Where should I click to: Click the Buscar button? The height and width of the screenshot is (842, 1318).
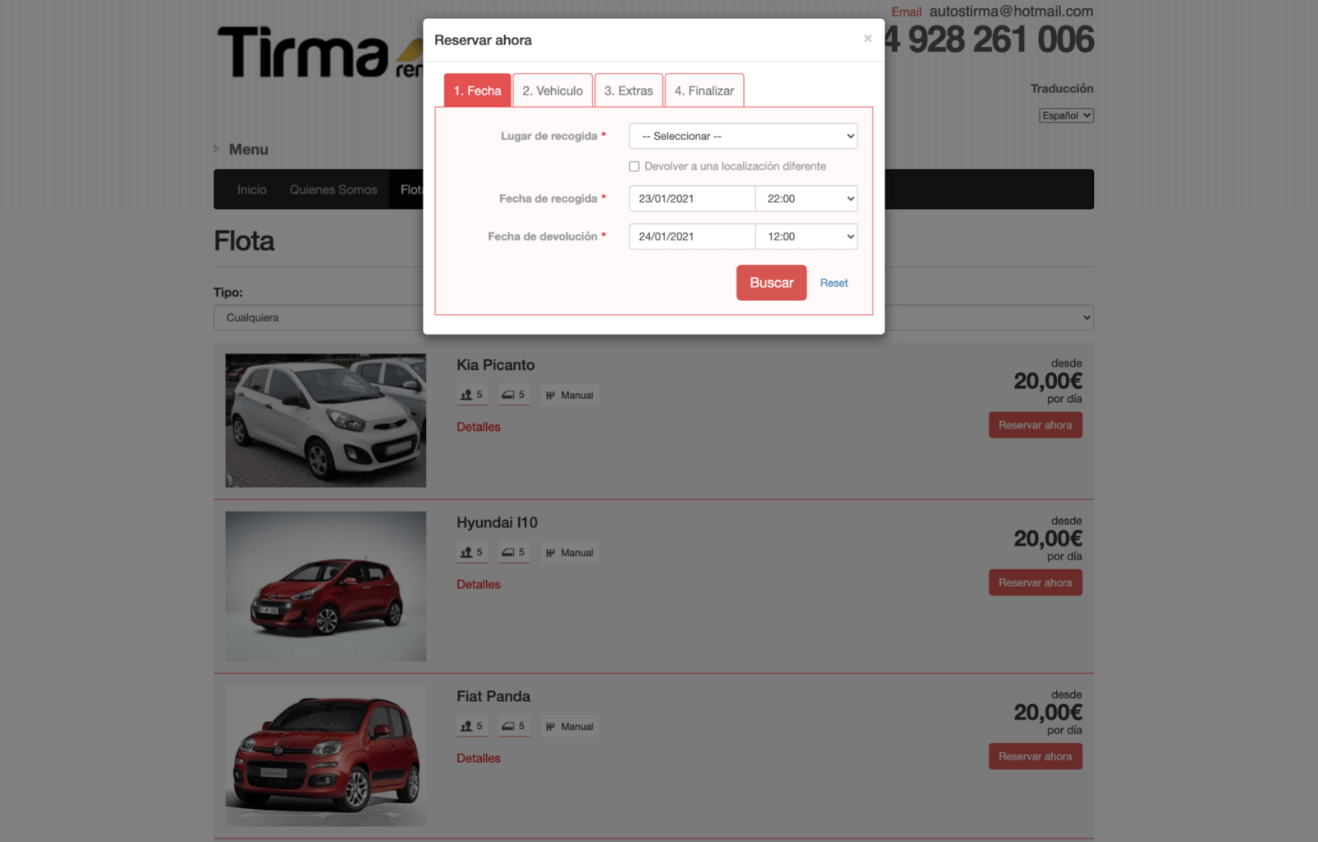tap(771, 283)
